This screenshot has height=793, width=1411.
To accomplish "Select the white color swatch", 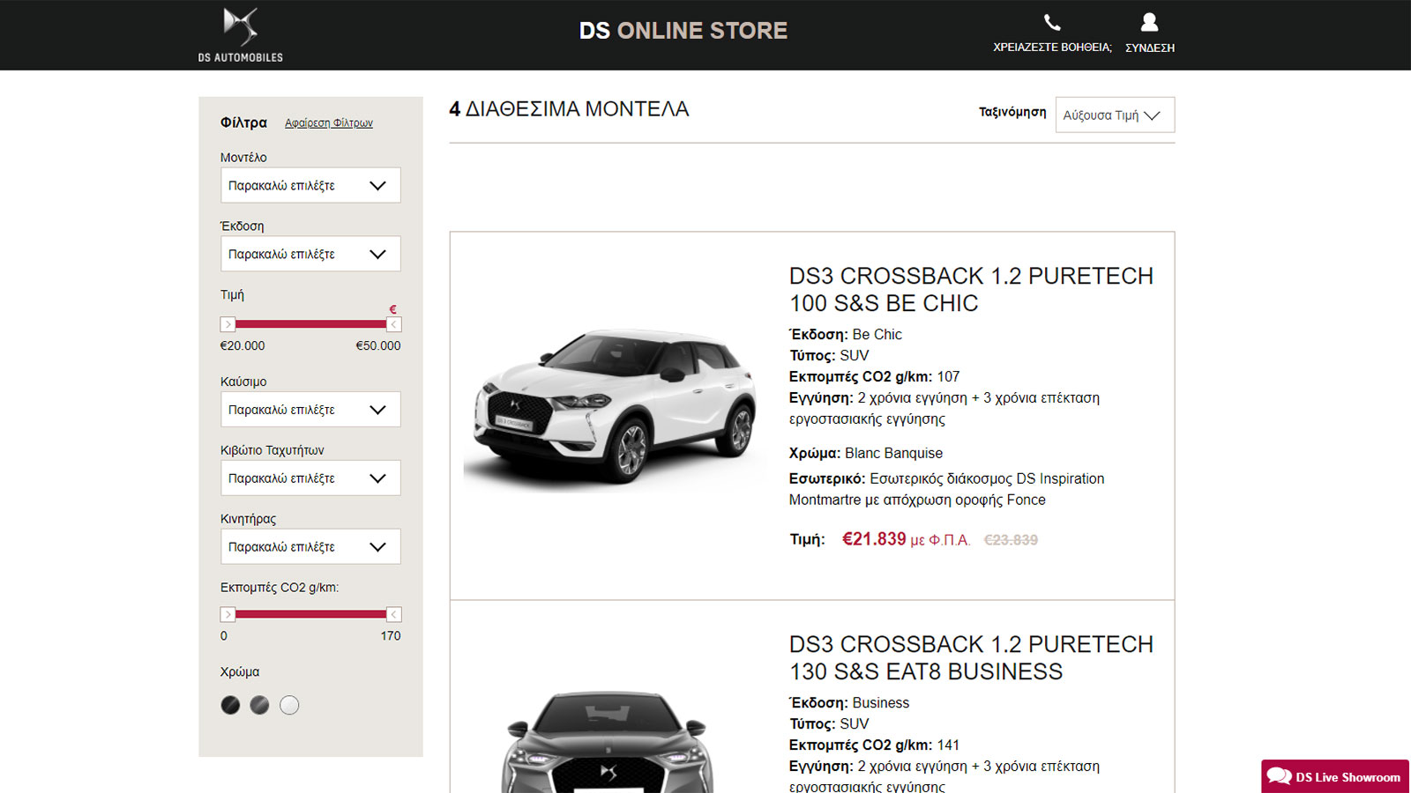I will (289, 705).
